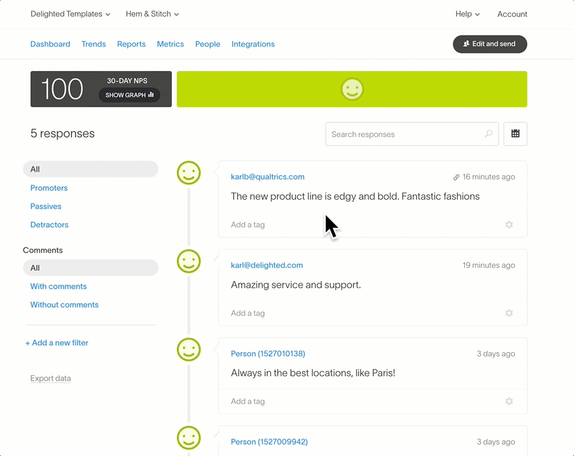Click gear icon on karlb@qualtrics.com response
Viewport: 574px width, 456px height.
pos(509,225)
